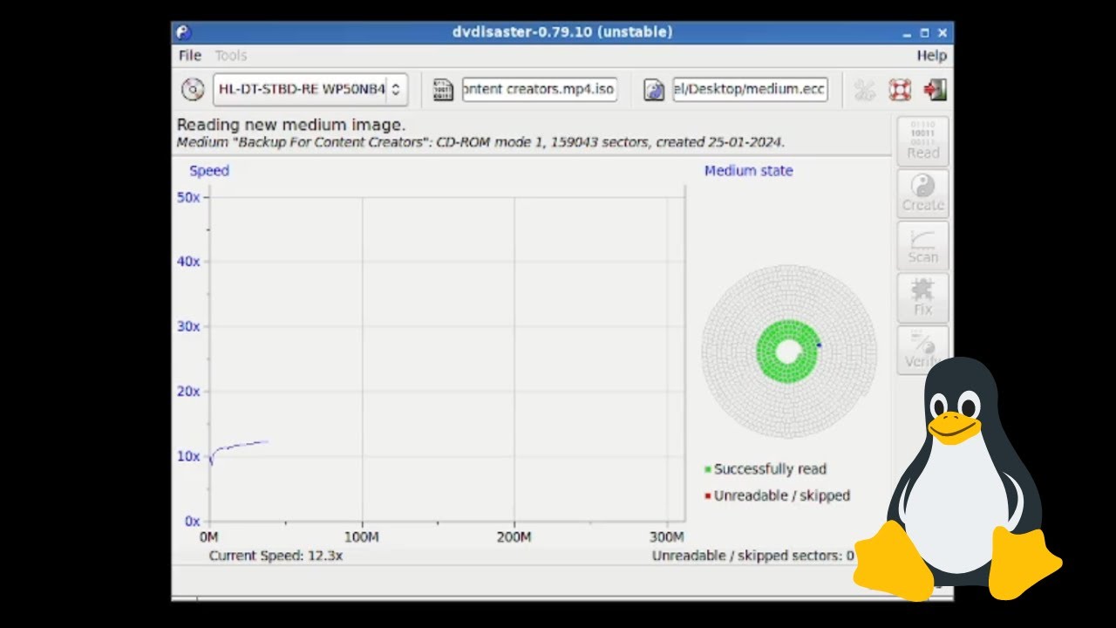Click the Scan button in sidebar
The height and width of the screenshot is (628, 1116).
tap(923, 246)
